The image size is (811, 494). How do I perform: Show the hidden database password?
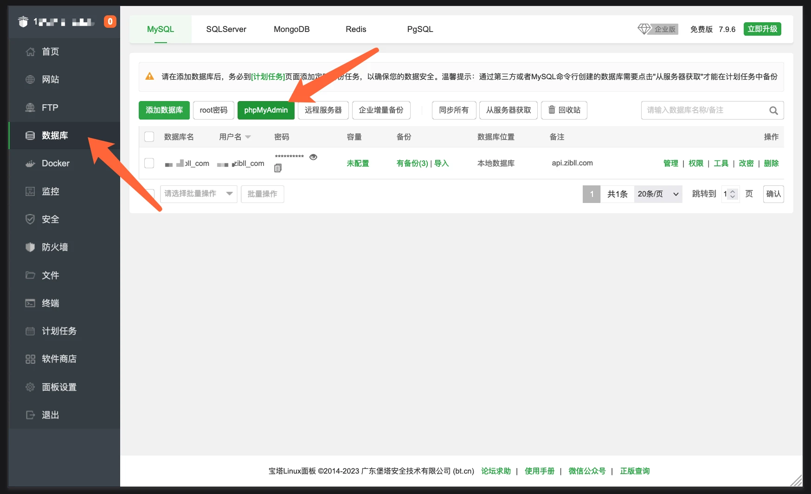coord(313,157)
